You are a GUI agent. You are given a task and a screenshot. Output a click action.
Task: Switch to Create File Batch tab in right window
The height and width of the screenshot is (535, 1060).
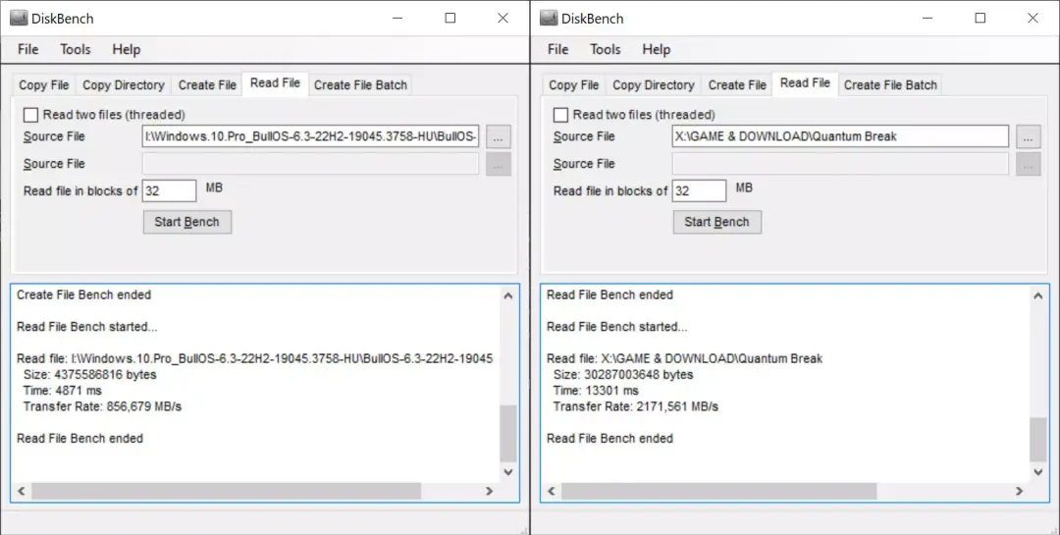pyautogui.click(x=890, y=85)
